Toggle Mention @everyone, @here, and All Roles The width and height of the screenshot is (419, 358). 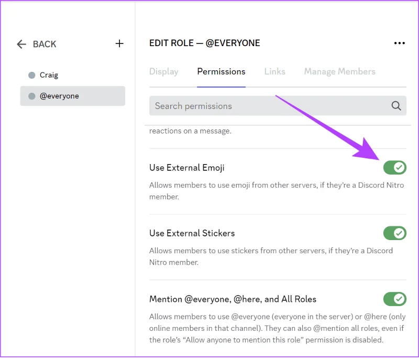point(395,299)
